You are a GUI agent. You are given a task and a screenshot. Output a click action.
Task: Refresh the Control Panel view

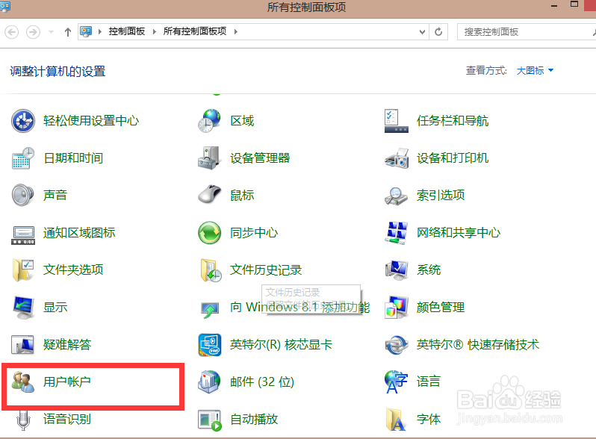(x=438, y=32)
